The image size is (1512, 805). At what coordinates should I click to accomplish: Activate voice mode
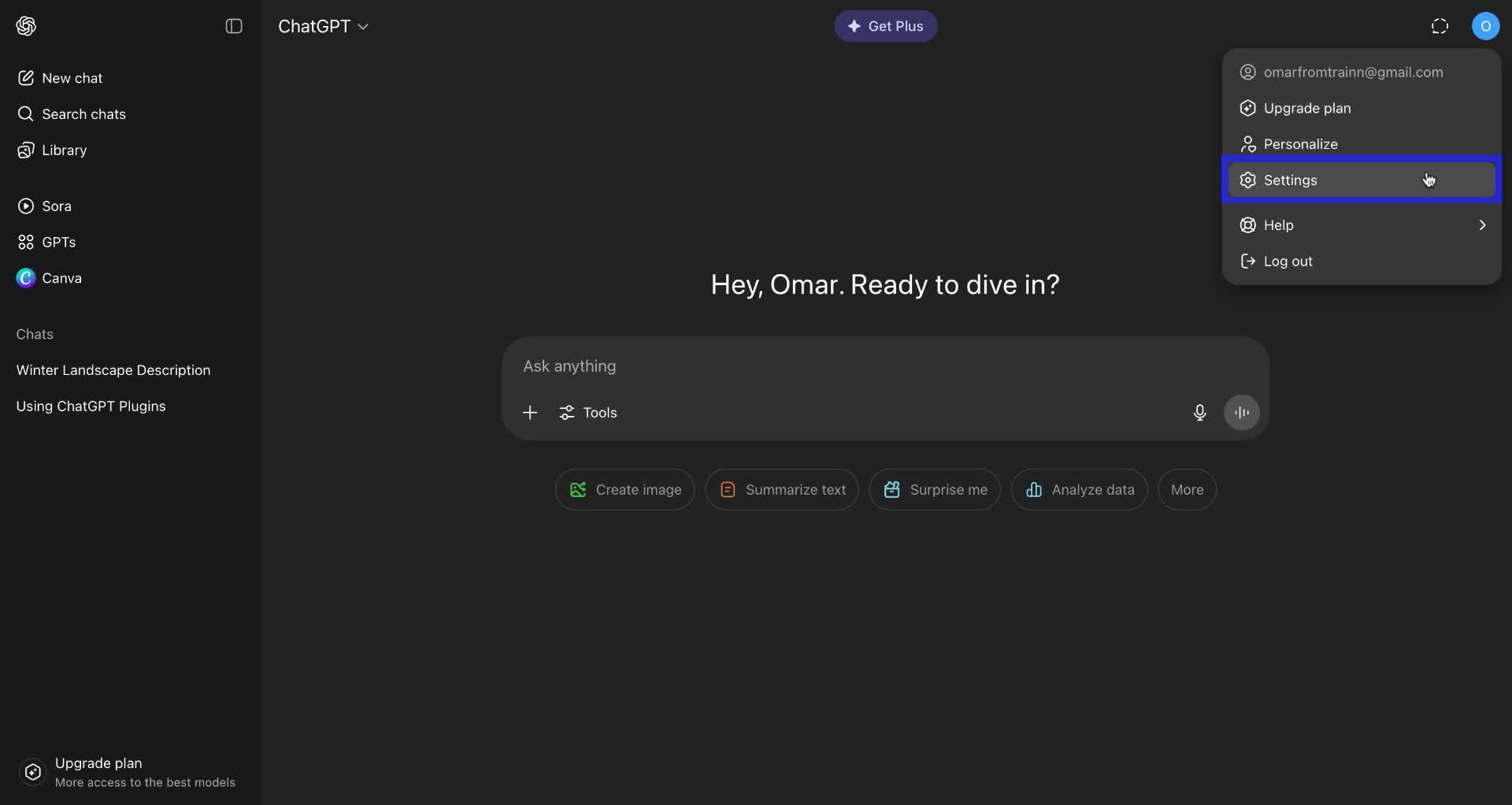[x=1242, y=412]
